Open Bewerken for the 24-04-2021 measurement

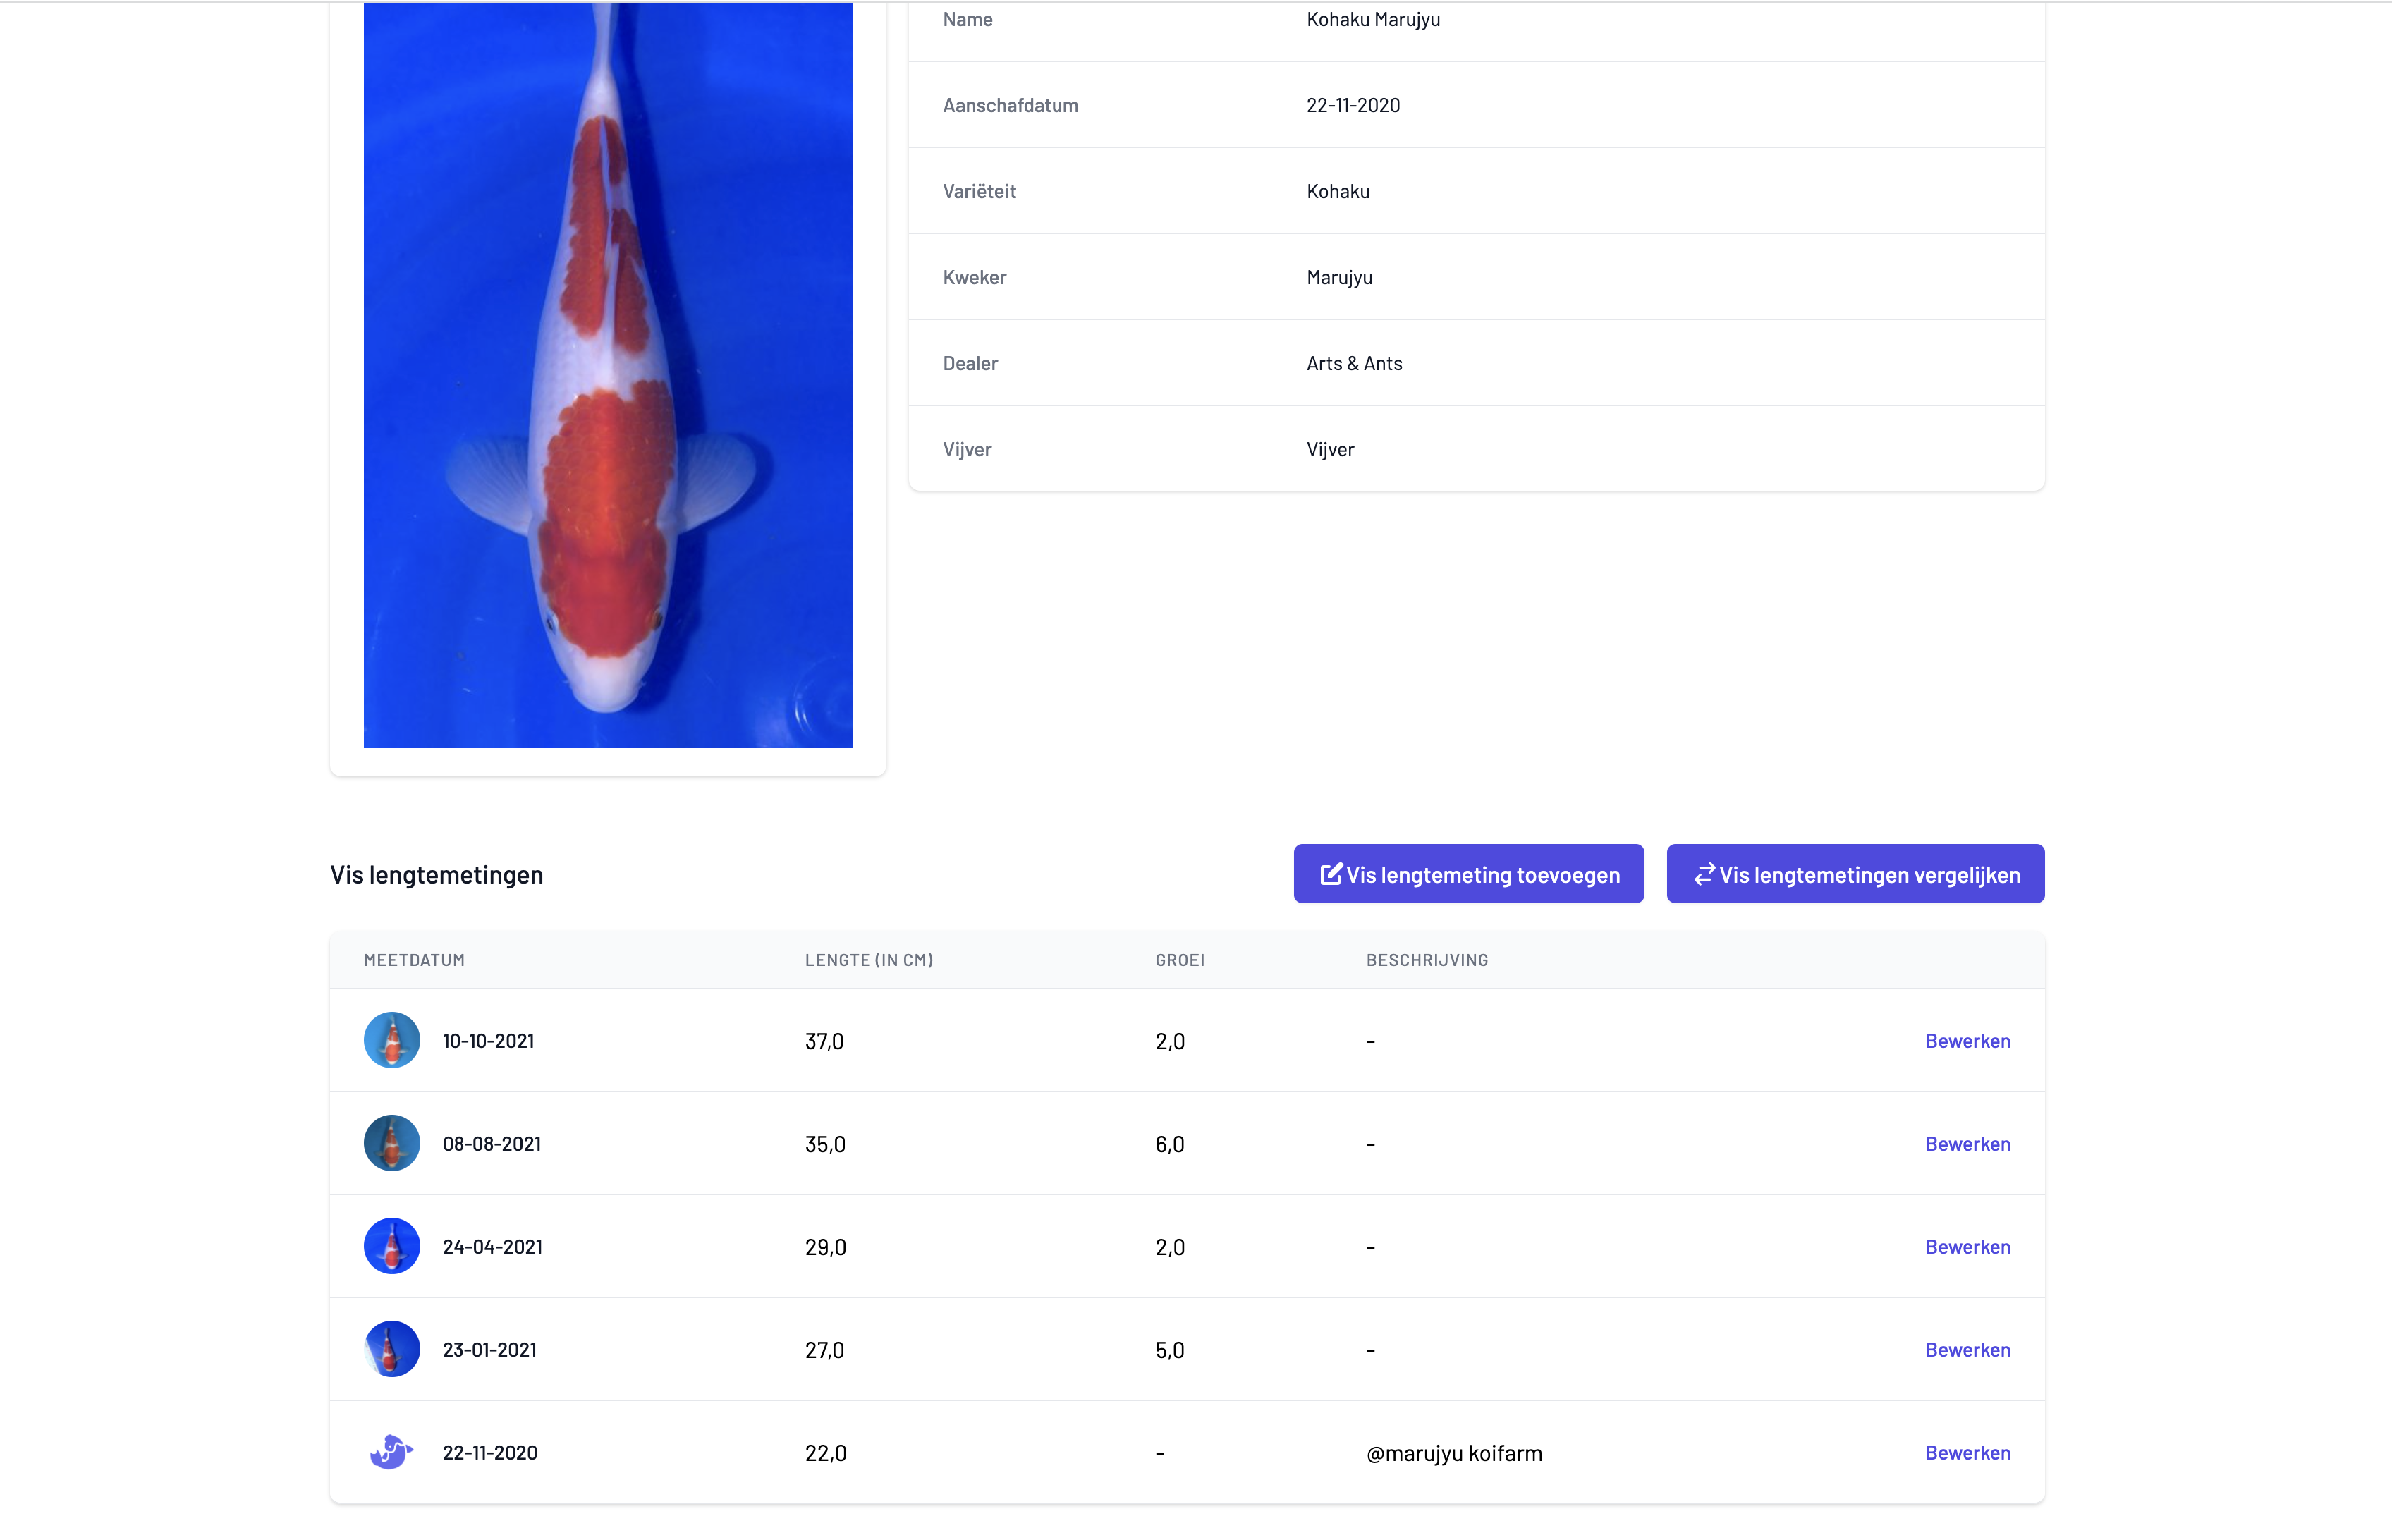pyautogui.click(x=1967, y=1247)
